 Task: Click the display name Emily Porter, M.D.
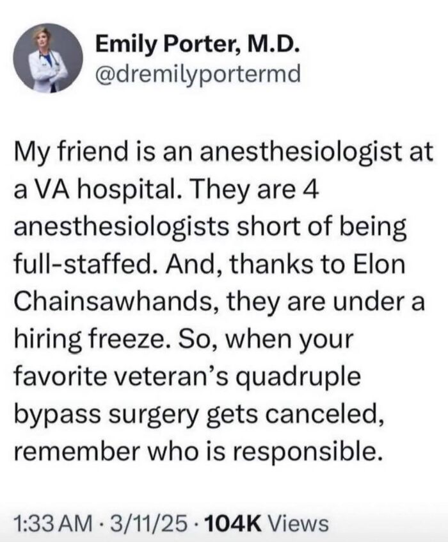[197, 44]
